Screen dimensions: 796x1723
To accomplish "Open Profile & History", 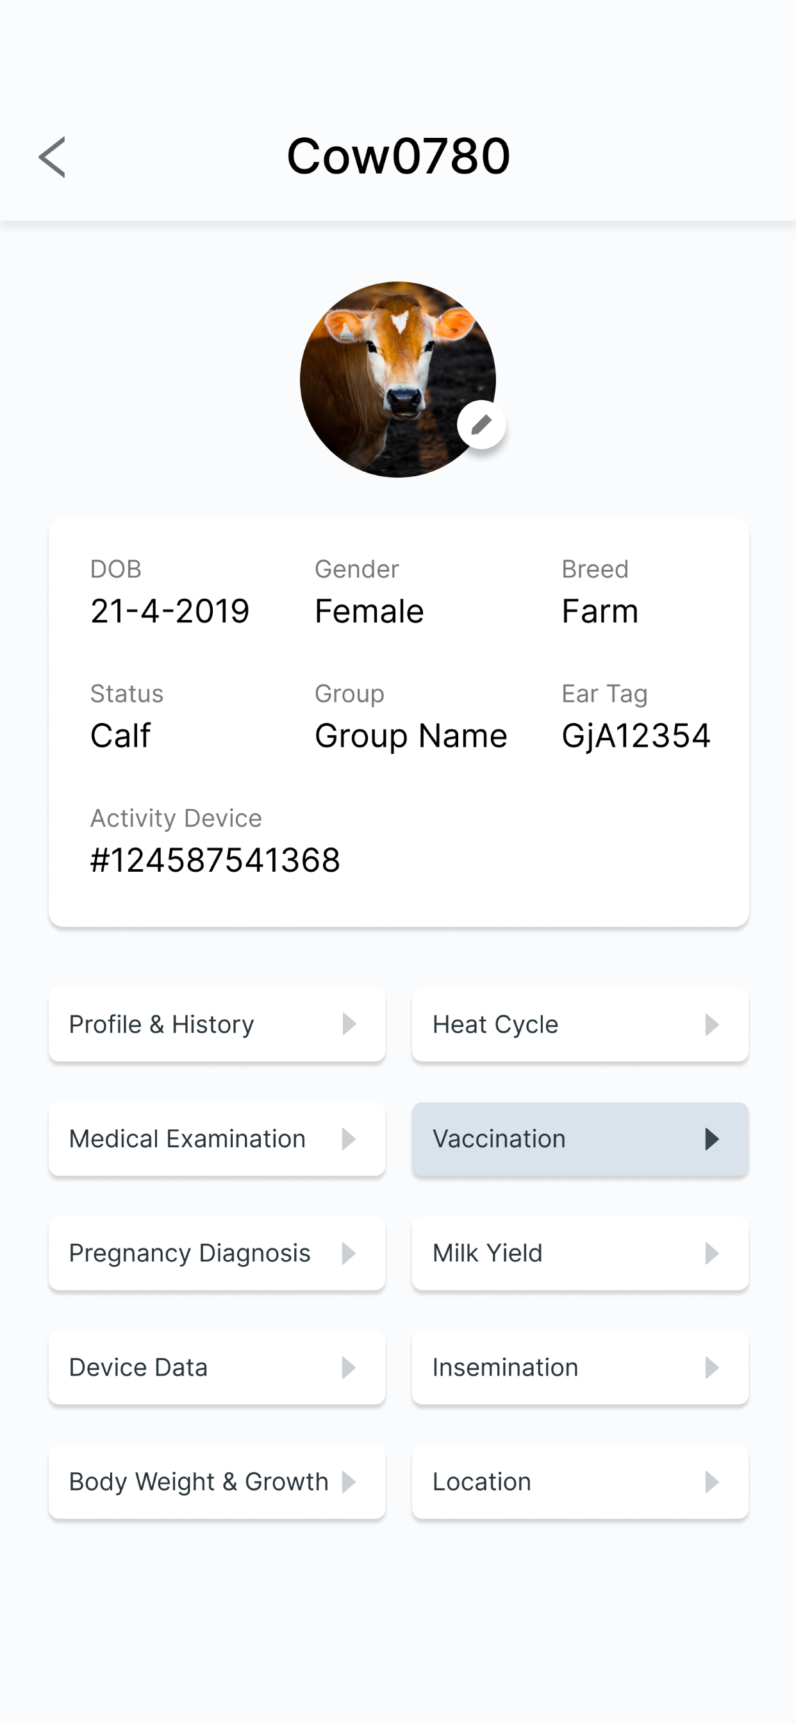I will click(217, 1024).
